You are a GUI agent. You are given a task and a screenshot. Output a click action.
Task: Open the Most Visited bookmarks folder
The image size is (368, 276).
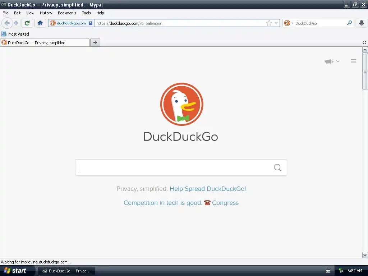click(15, 34)
